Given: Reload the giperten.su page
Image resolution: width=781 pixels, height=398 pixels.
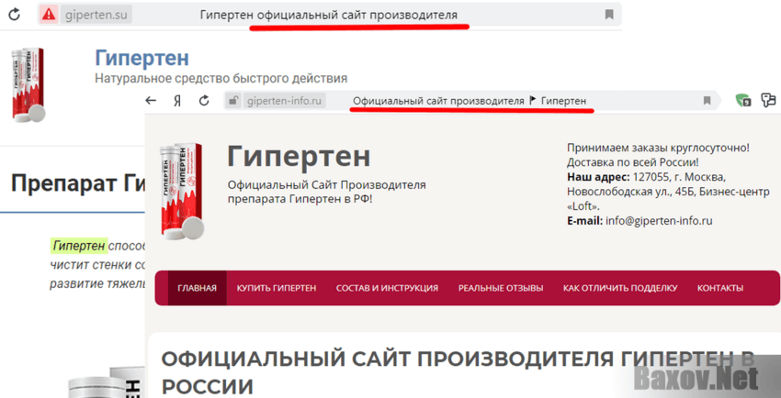Looking at the screenshot, I should (15, 15).
